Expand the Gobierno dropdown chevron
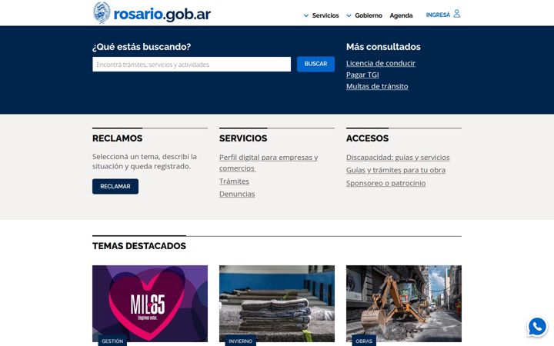The image size is (554, 346). tap(349, 15)
